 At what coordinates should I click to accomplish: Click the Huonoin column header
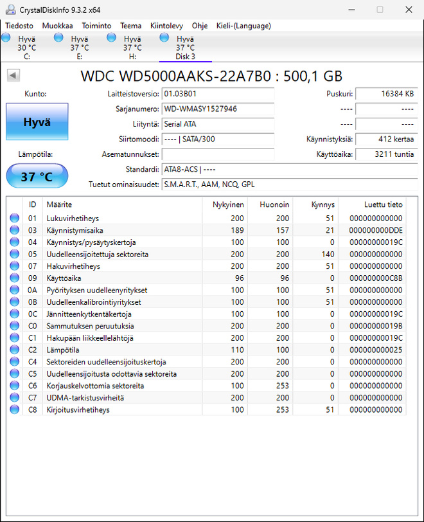tap(270, 204)
